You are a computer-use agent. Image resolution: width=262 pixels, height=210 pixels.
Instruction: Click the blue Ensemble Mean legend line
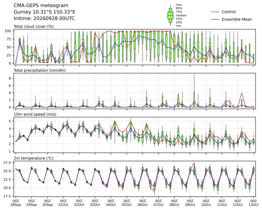(x=215, y=19)
